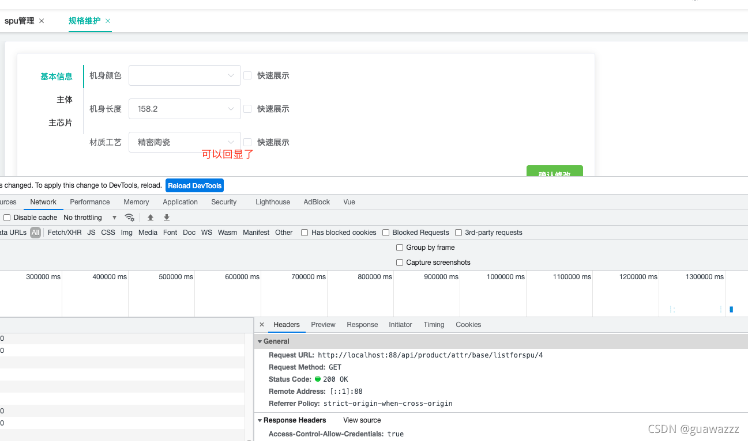Show the Response detail tab
Viewport: 748px width, 441px height.
[362, 325]
